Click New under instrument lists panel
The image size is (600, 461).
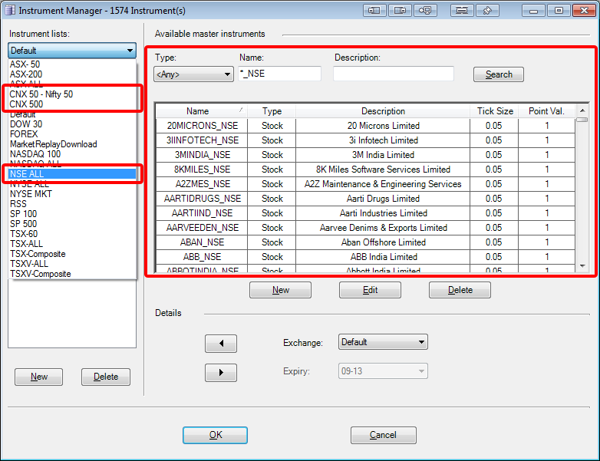click(38, 377)
